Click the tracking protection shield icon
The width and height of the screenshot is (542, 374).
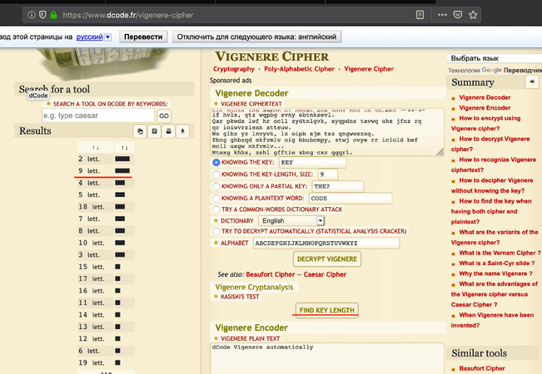[42, 15]
